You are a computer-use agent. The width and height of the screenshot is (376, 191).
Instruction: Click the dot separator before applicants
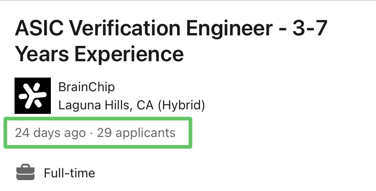click(x=91, y=133)
